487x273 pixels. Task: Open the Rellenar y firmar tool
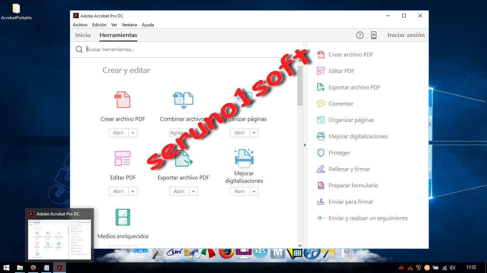click(344, 169)
